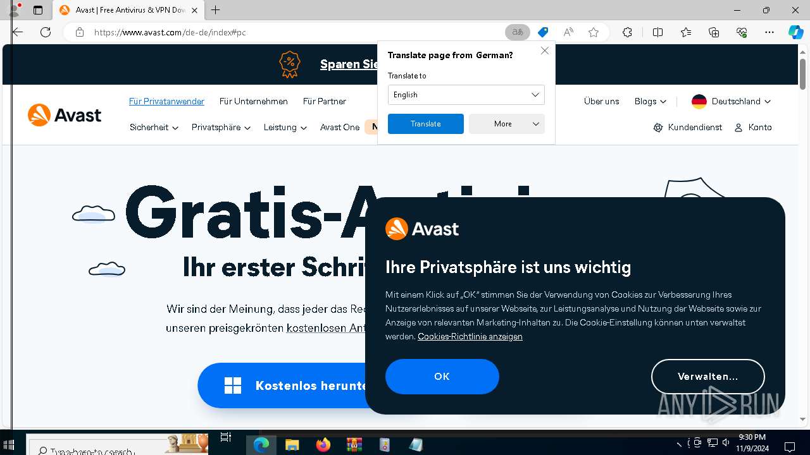Open Für Partner menu item

coord(325,101)
